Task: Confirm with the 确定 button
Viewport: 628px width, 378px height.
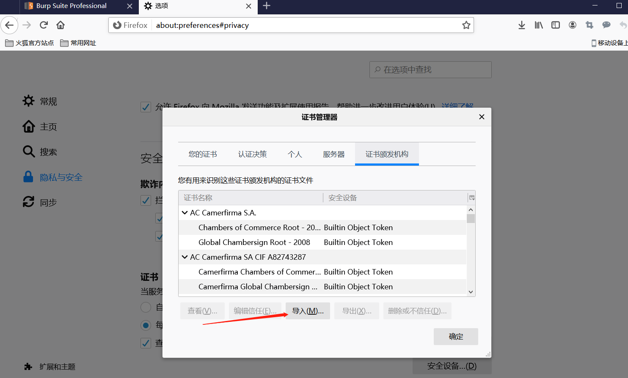Action: 456,337
